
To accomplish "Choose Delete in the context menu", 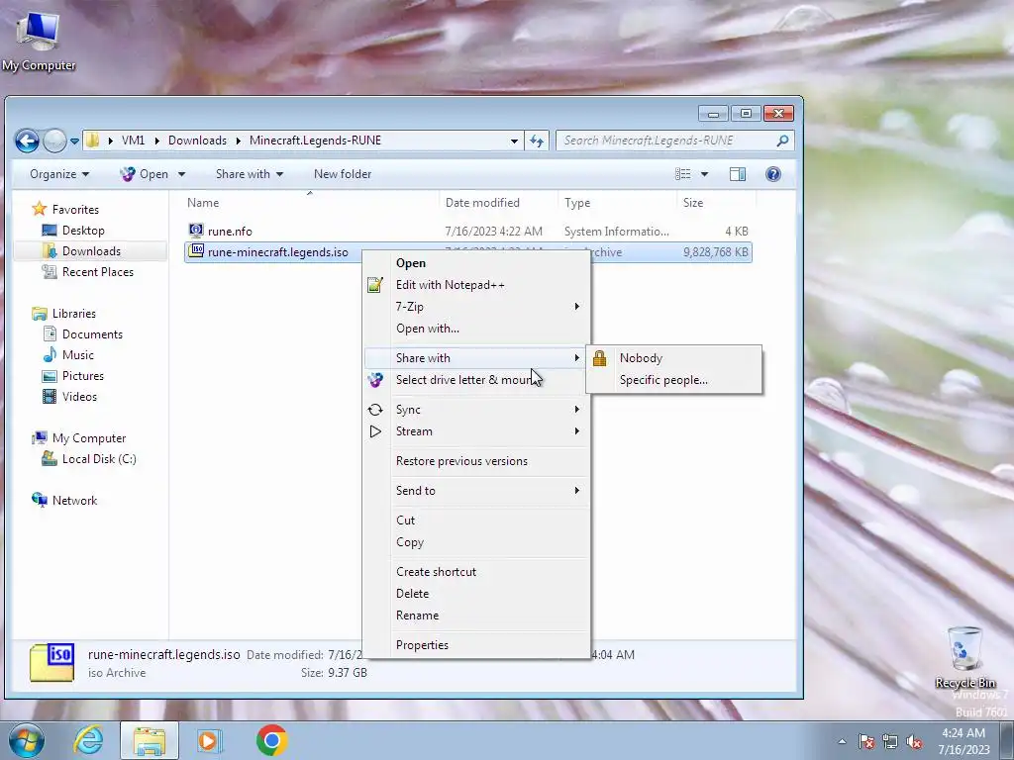I will click(476, 594).
